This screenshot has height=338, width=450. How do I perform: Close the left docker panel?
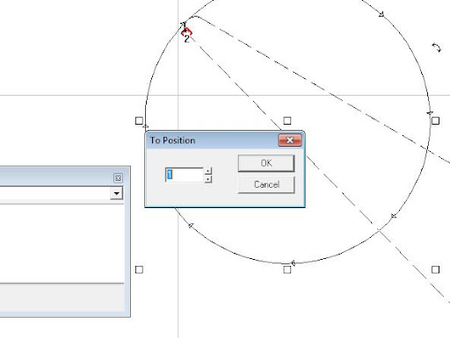point(118,178)
